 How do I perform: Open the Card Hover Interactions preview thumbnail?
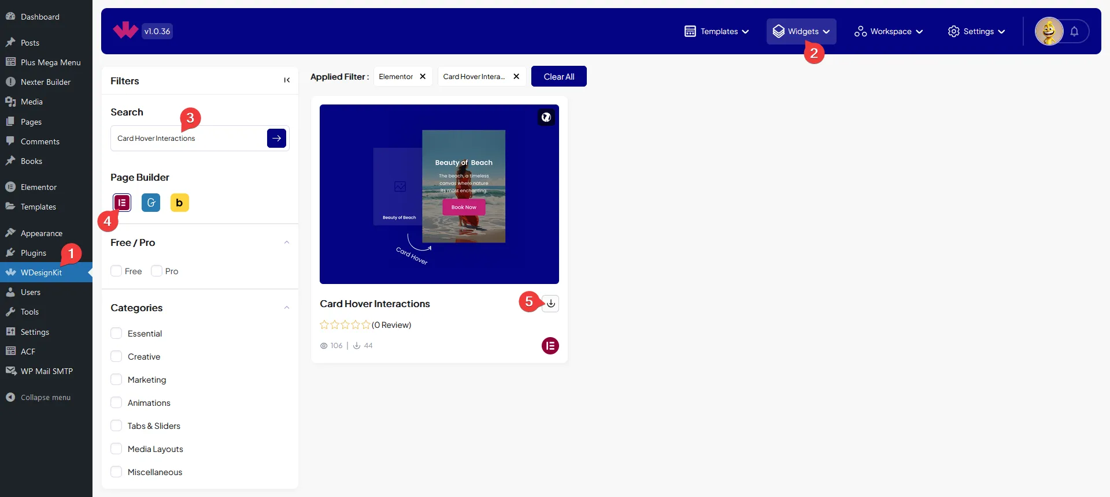439,194
